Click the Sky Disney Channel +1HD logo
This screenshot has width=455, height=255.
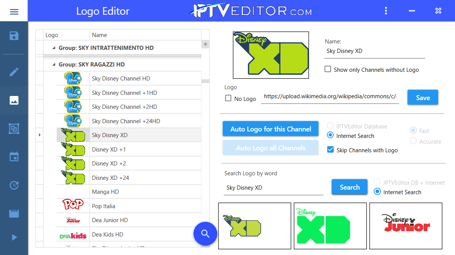click(73, 93)
